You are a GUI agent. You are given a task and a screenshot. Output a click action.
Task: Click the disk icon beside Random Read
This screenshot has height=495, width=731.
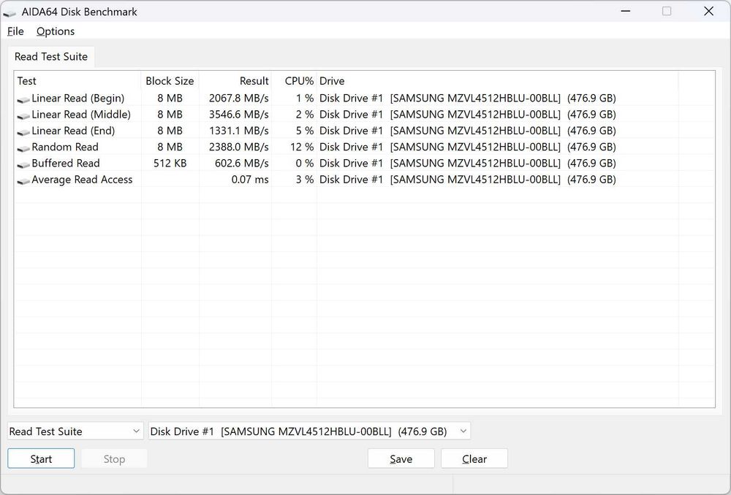coord(23,148)
